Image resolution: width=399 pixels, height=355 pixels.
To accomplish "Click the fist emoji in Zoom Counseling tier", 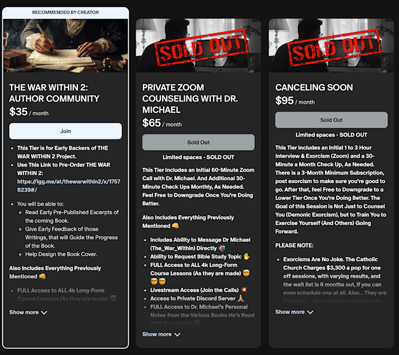I will (175, 226).
